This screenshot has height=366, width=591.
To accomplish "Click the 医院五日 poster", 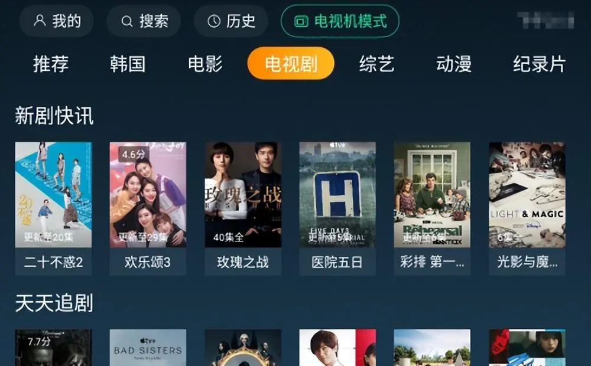I will click(337, 195).
